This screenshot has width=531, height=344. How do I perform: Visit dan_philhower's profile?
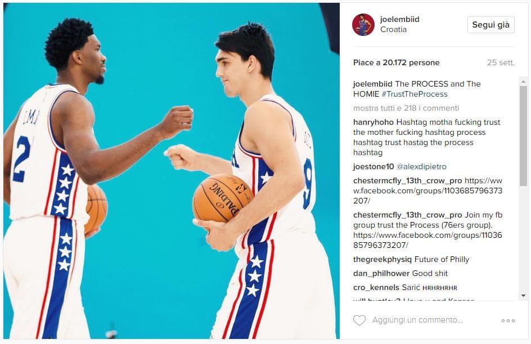(x=381, y=273)
